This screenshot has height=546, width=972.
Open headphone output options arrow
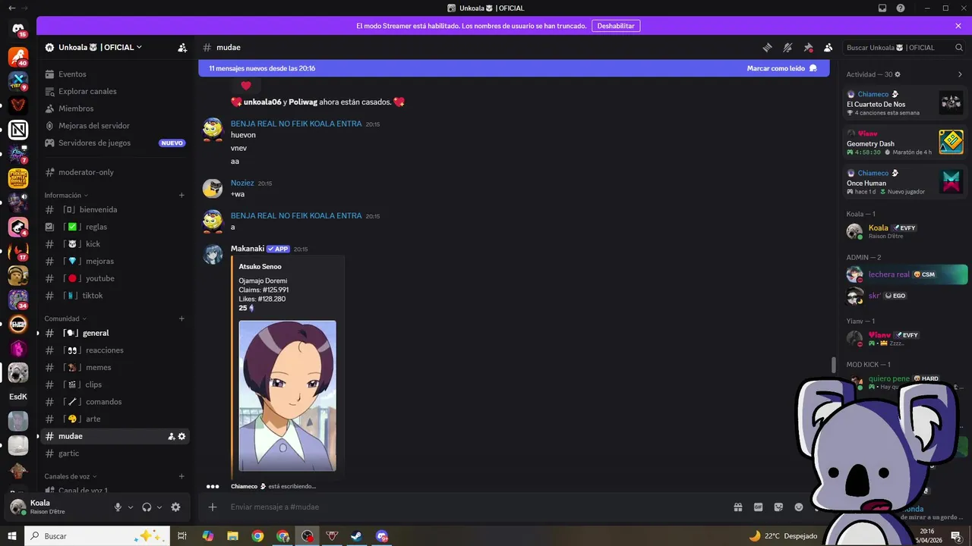coord(159,507)
